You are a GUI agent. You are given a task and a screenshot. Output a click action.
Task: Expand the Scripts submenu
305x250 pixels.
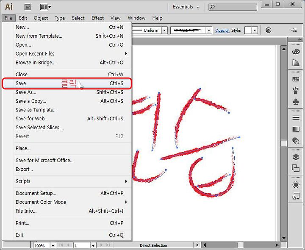coord(126,181)
